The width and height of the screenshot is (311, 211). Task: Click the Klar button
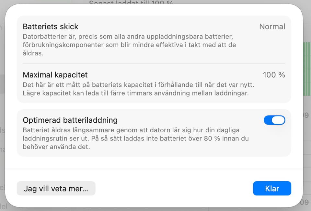272,188
